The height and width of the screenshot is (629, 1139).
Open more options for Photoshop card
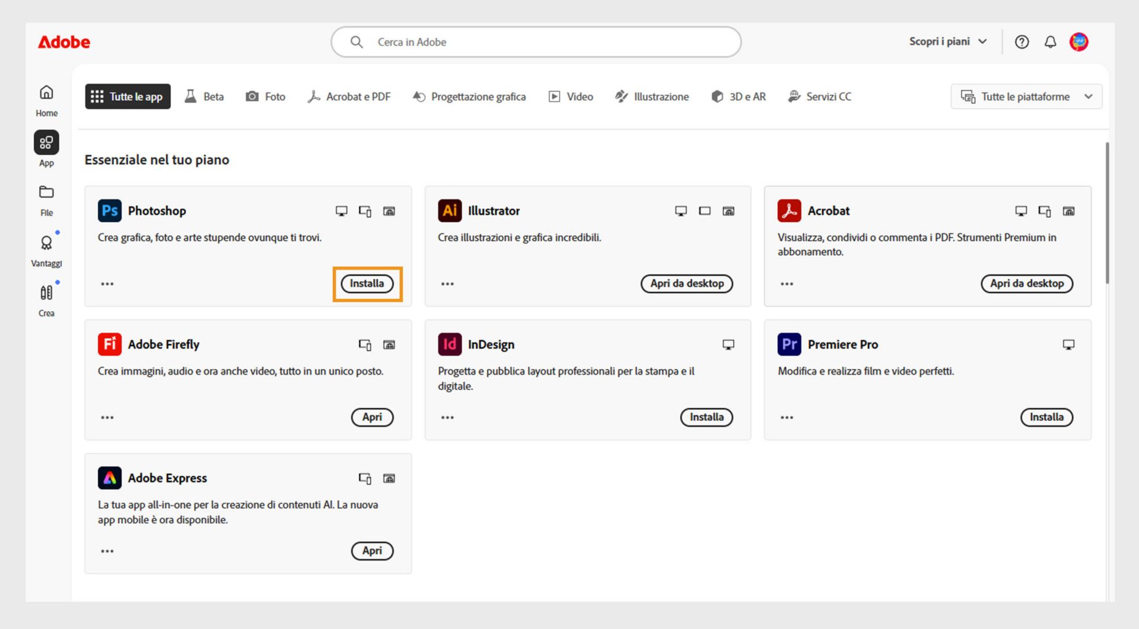[x=107, y=284]
